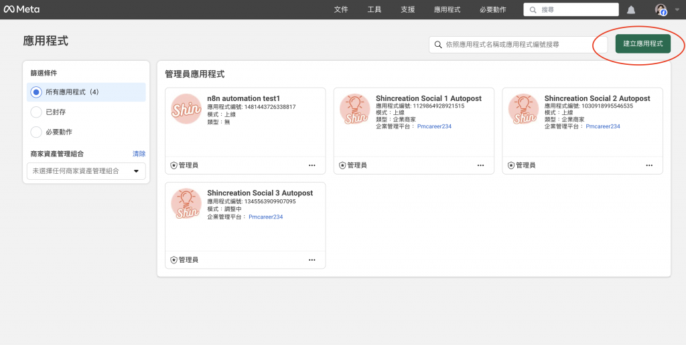Focus the app name or ID search field

518,45
